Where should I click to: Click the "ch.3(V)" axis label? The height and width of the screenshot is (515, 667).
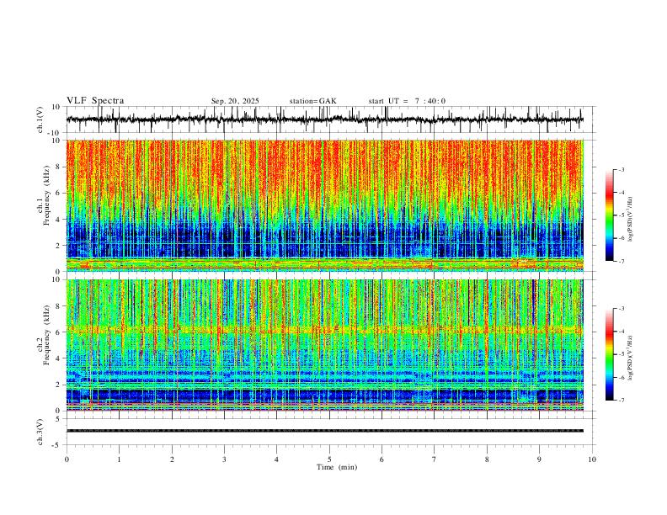40,432
